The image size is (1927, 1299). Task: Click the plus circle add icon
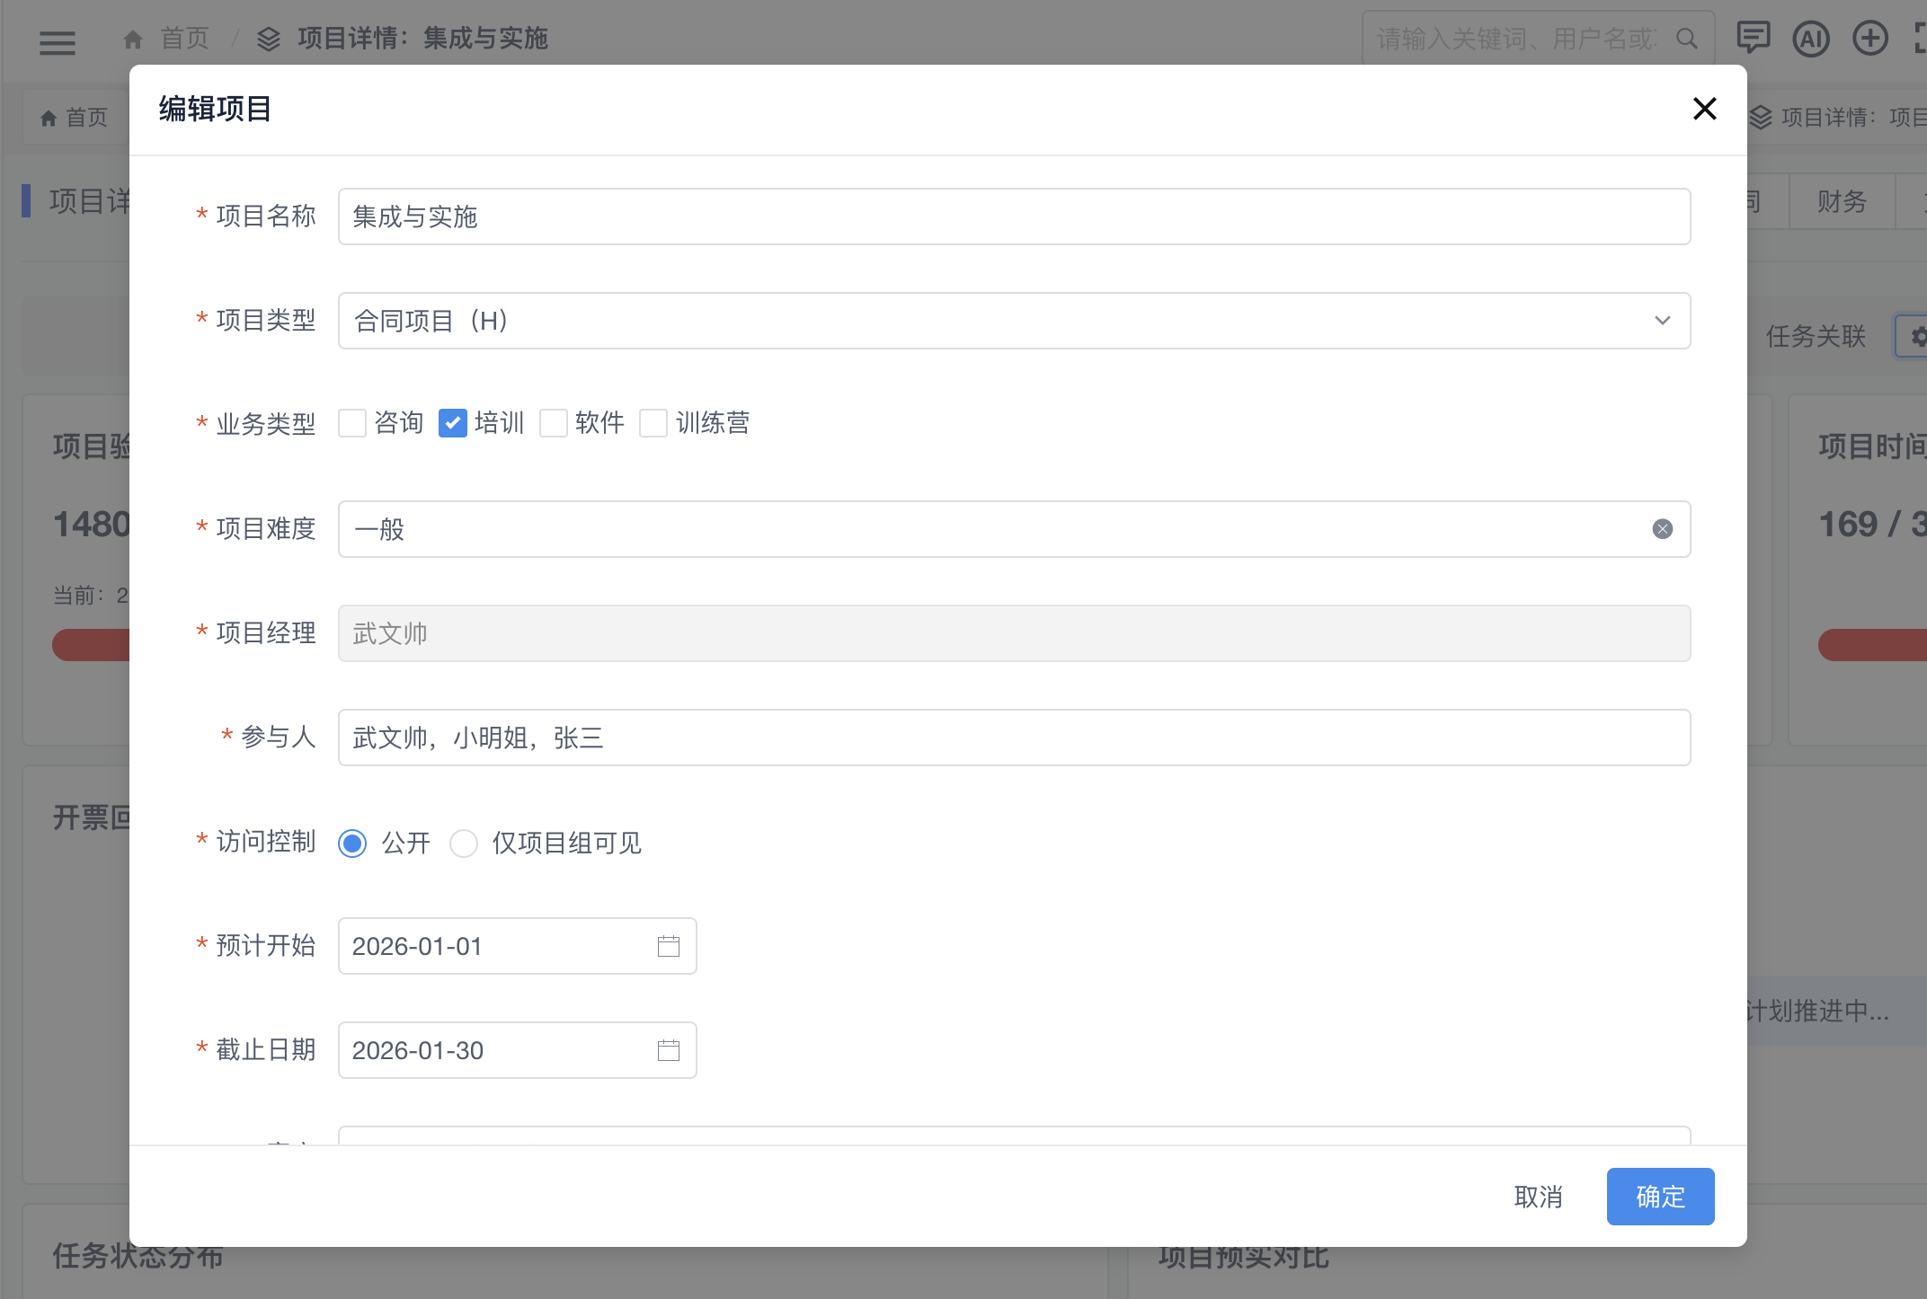click(x=1870, y=38)
